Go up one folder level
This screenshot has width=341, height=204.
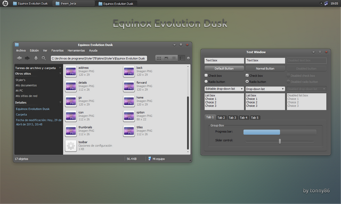point(36,58)
